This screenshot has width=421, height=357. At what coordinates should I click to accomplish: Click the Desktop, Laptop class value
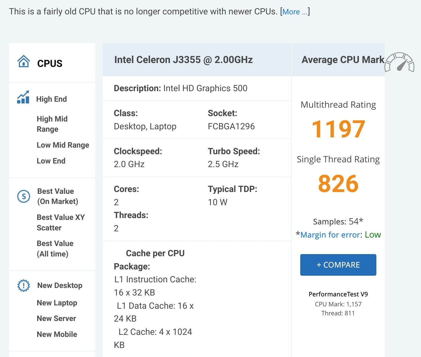[145, 126]
